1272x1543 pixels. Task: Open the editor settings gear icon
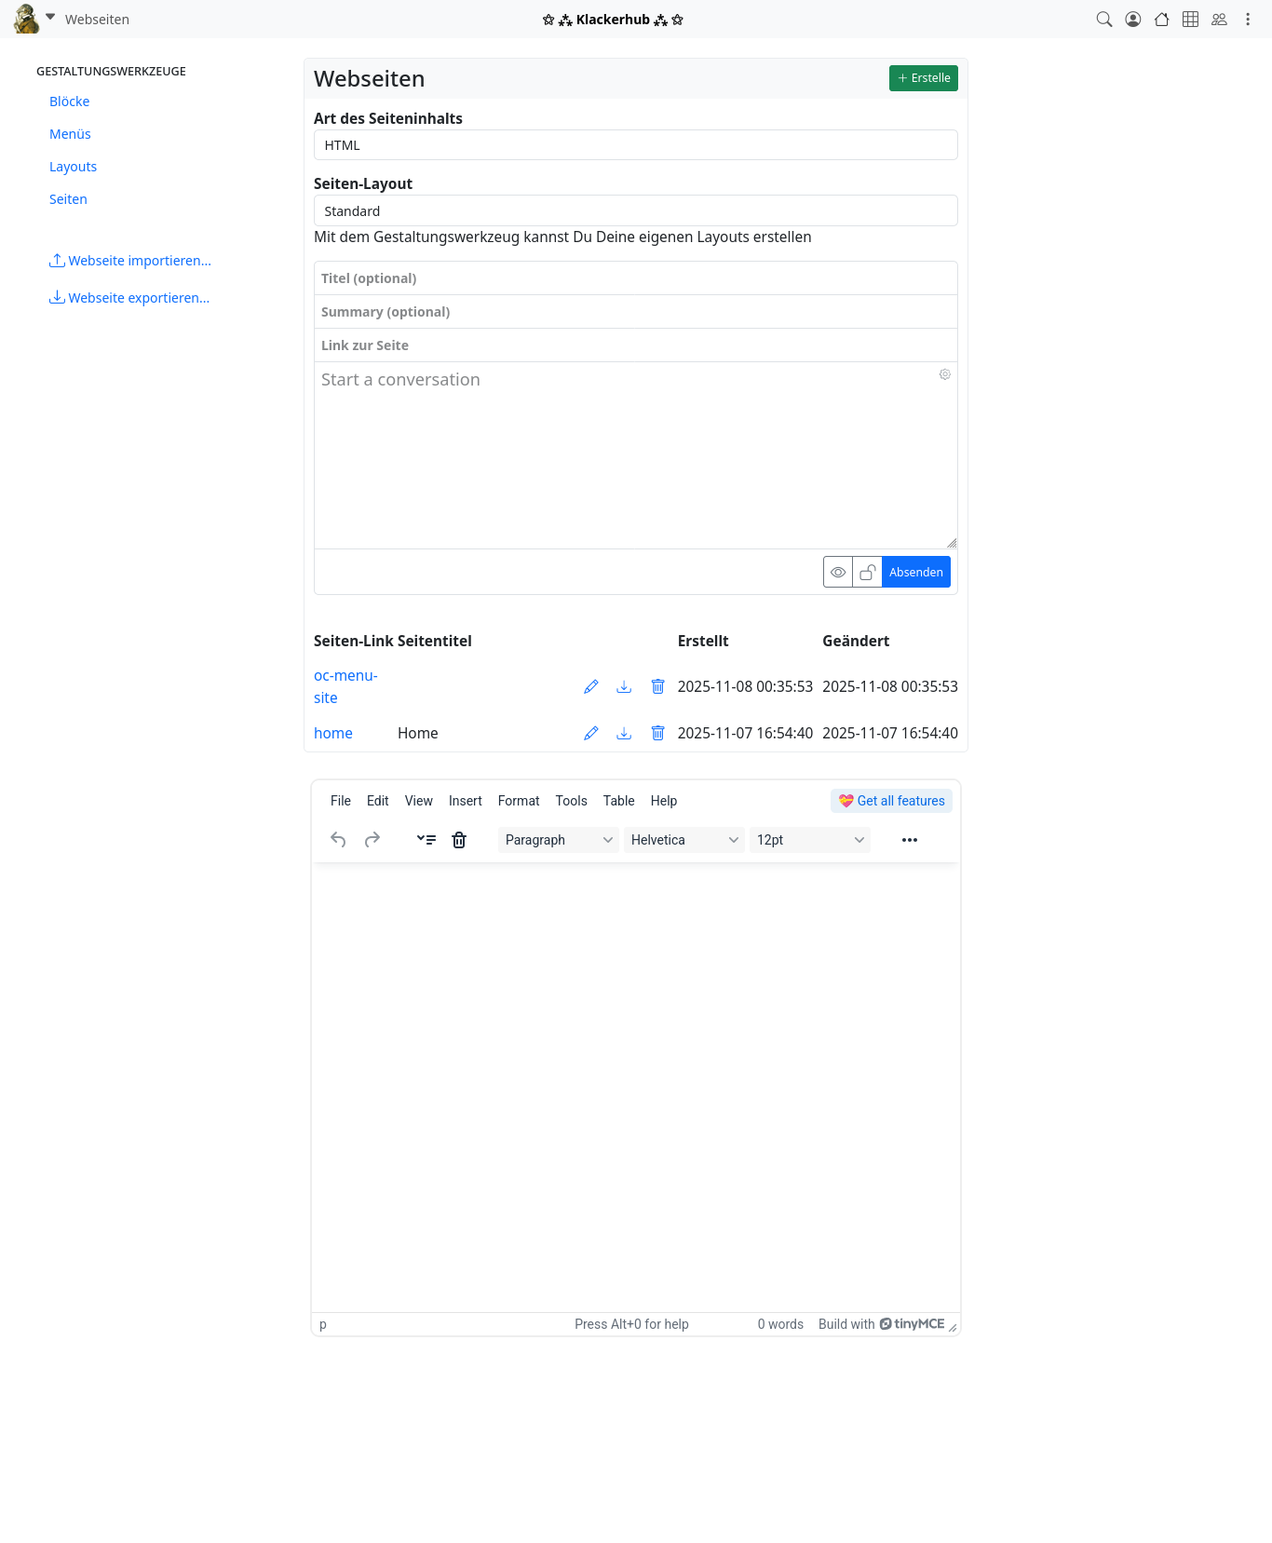pyautogui.click(x=944, y=374)
